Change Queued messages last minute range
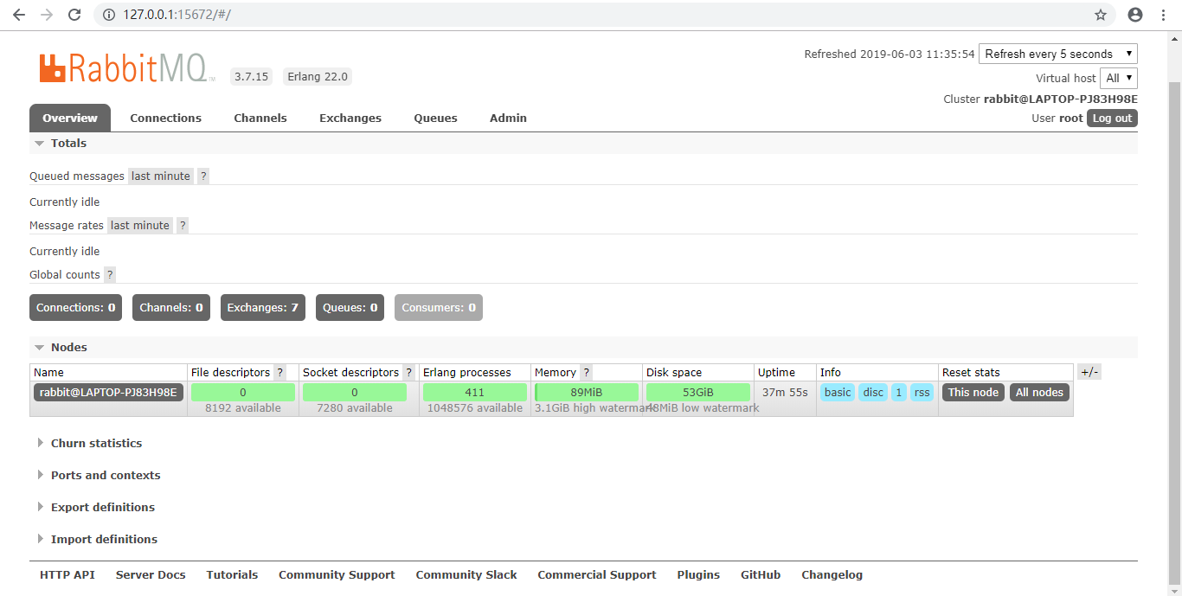This screenshot has width=1182, height=596. point(161,176)
